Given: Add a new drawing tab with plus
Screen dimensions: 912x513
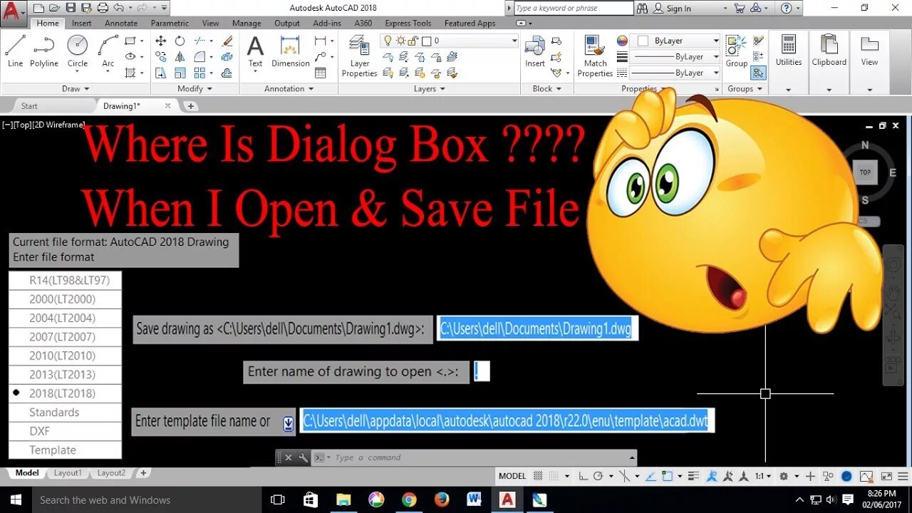Looking at the screenshot, I should click(x=190, y=105).
